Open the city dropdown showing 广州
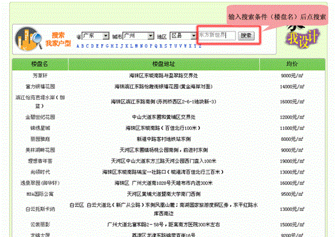This screenshot has width=336, height=237. point(139,36)
